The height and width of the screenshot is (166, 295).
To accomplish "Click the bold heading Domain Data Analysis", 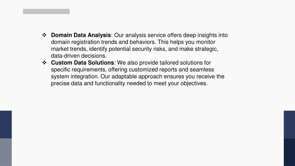I will click(x=81, y=35).
